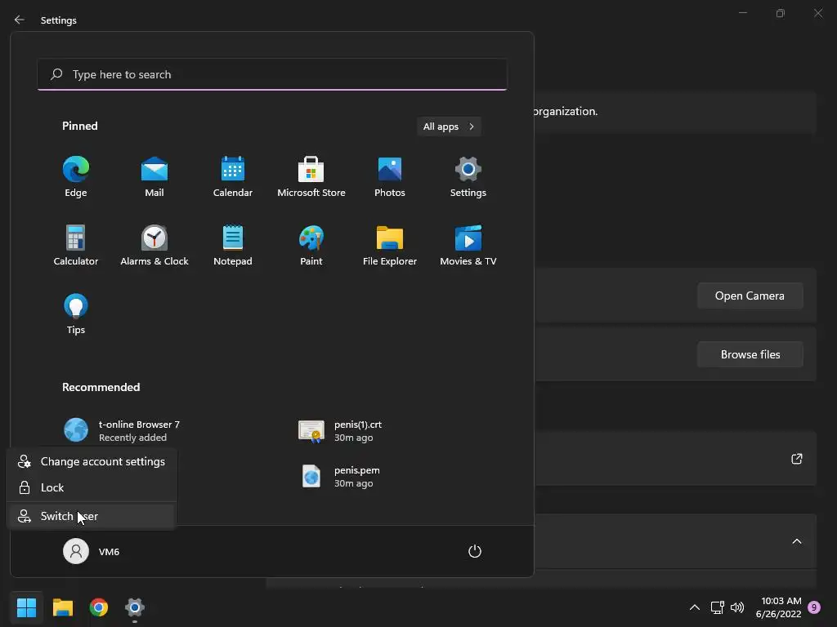
Task: Open All apps list
Action: coord(449,127)
